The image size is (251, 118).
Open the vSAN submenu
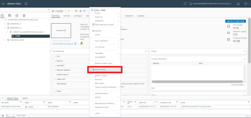pyautogui.click(x=105, y=113)
